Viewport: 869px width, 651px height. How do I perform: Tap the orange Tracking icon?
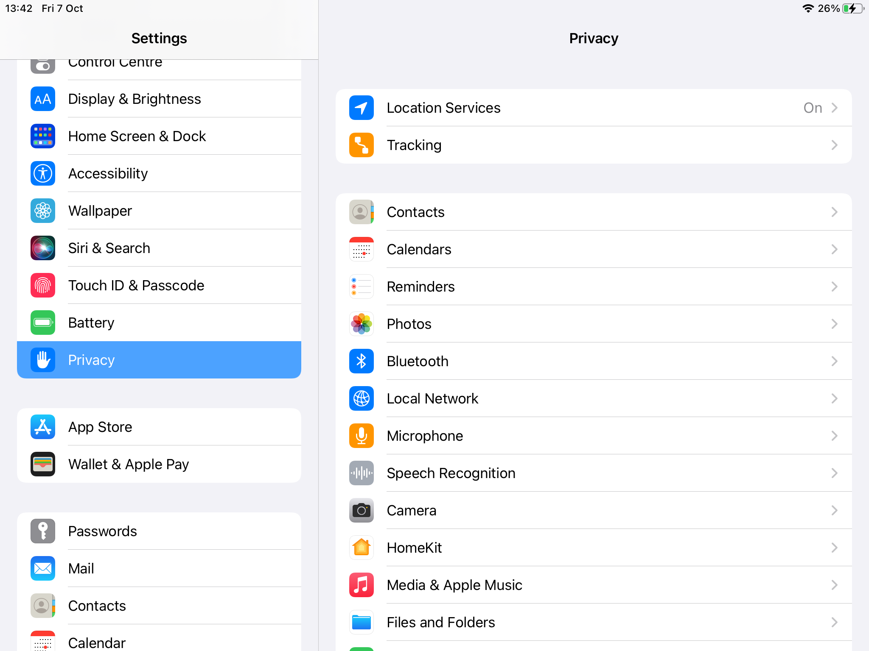[361, 145]
